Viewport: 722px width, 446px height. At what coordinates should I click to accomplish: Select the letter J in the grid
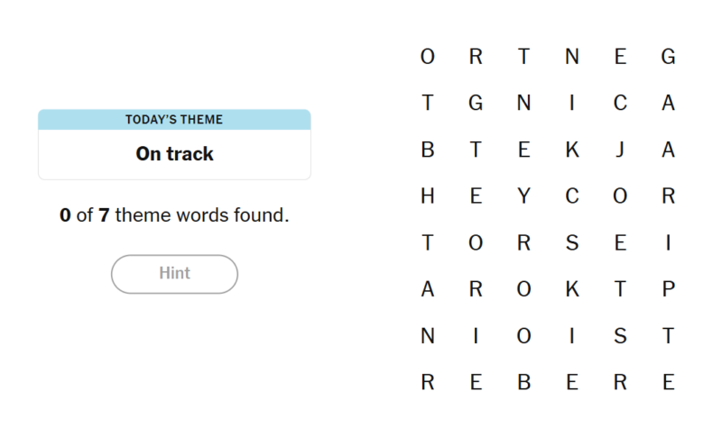pyautogui.click(x=620, y=150)
